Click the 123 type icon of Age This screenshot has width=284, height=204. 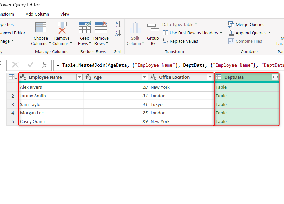[88, 77]
